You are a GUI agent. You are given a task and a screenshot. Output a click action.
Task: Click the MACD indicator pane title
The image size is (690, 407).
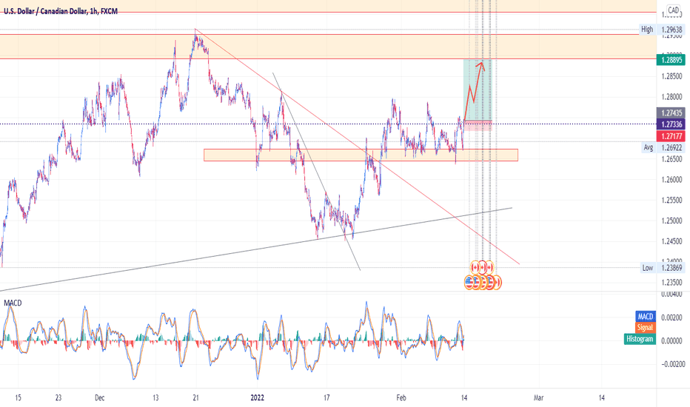[13, 303]
